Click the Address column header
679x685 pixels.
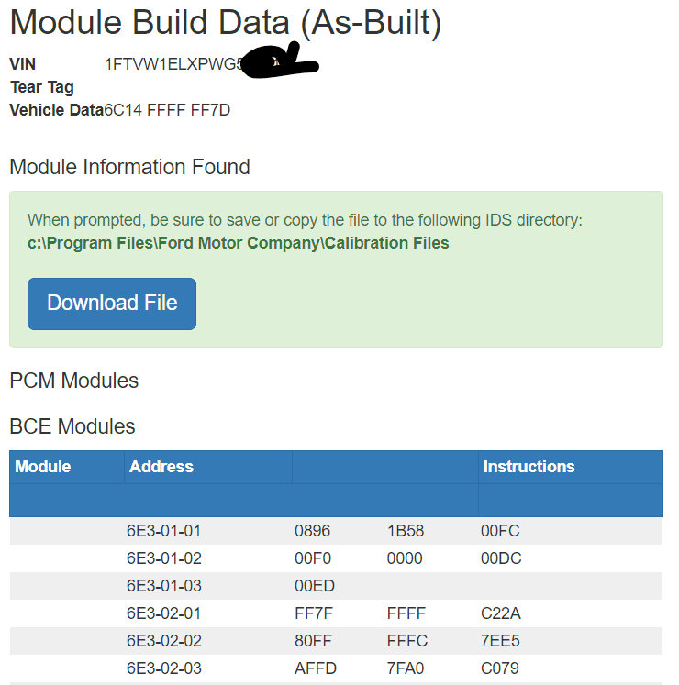(x=161, y=467)
